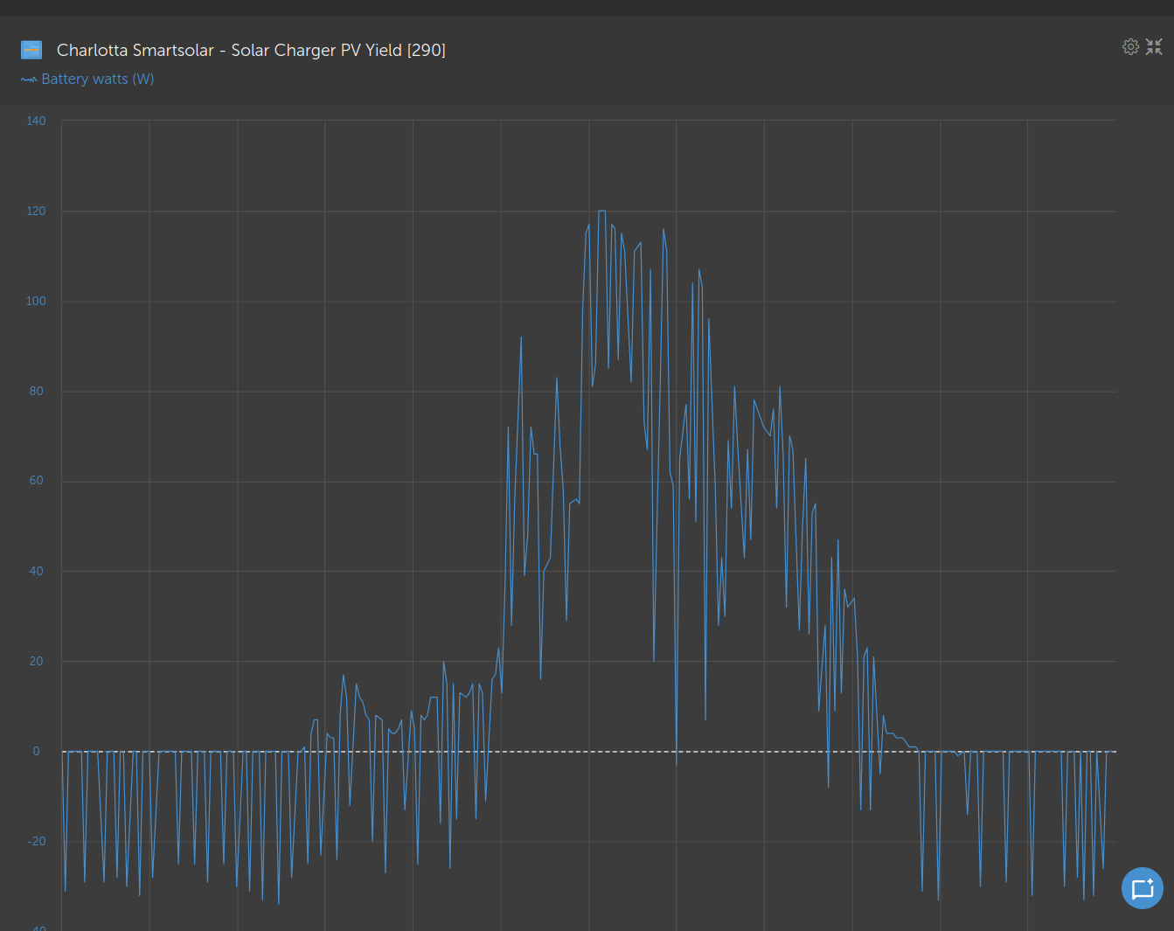This screenshot has width=1174, height=931.
Task: Click the 0 y-axis label
Action: click(36, 751)
